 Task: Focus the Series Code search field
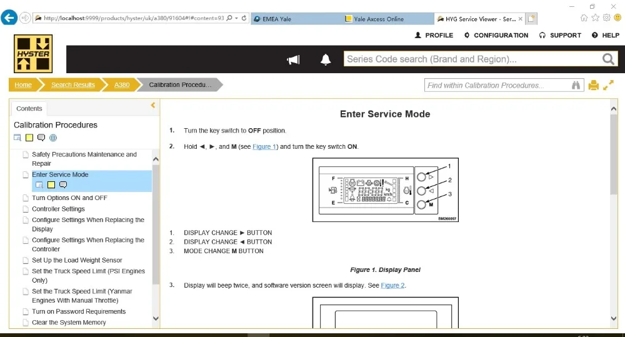pyautogui.click(x=472, y=59)
